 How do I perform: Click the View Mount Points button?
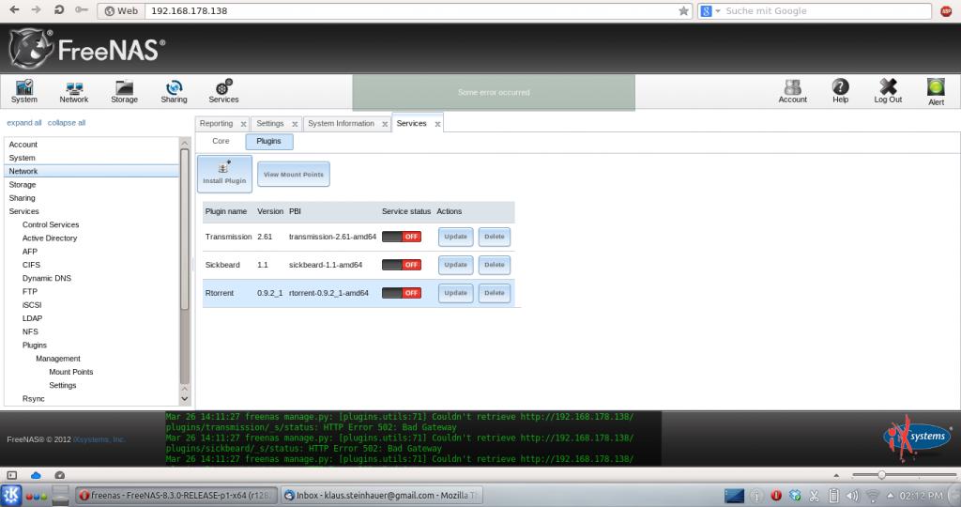pyautogui.click(x=294, y=174)
